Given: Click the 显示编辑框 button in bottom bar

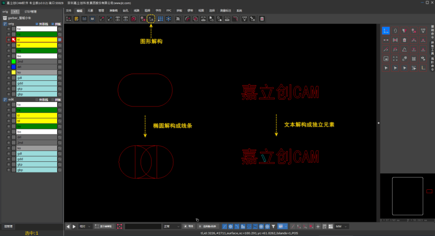Looking at the screenshot, I should click(103, 227).
